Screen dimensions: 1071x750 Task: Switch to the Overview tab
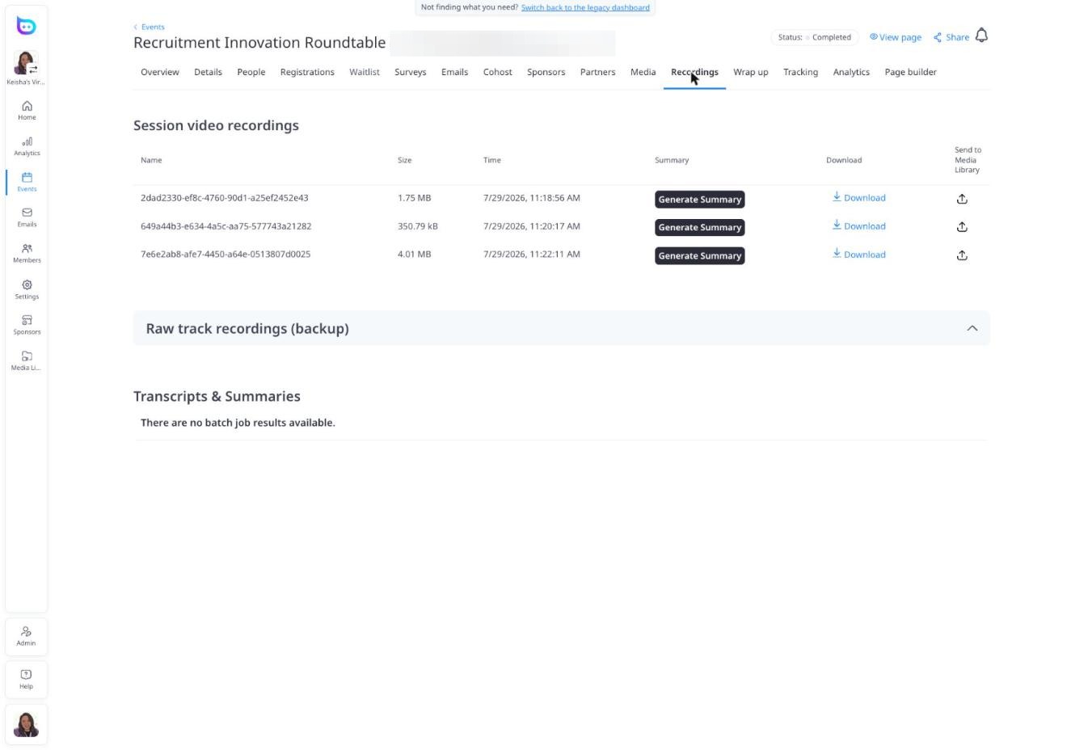coord(160,72)
